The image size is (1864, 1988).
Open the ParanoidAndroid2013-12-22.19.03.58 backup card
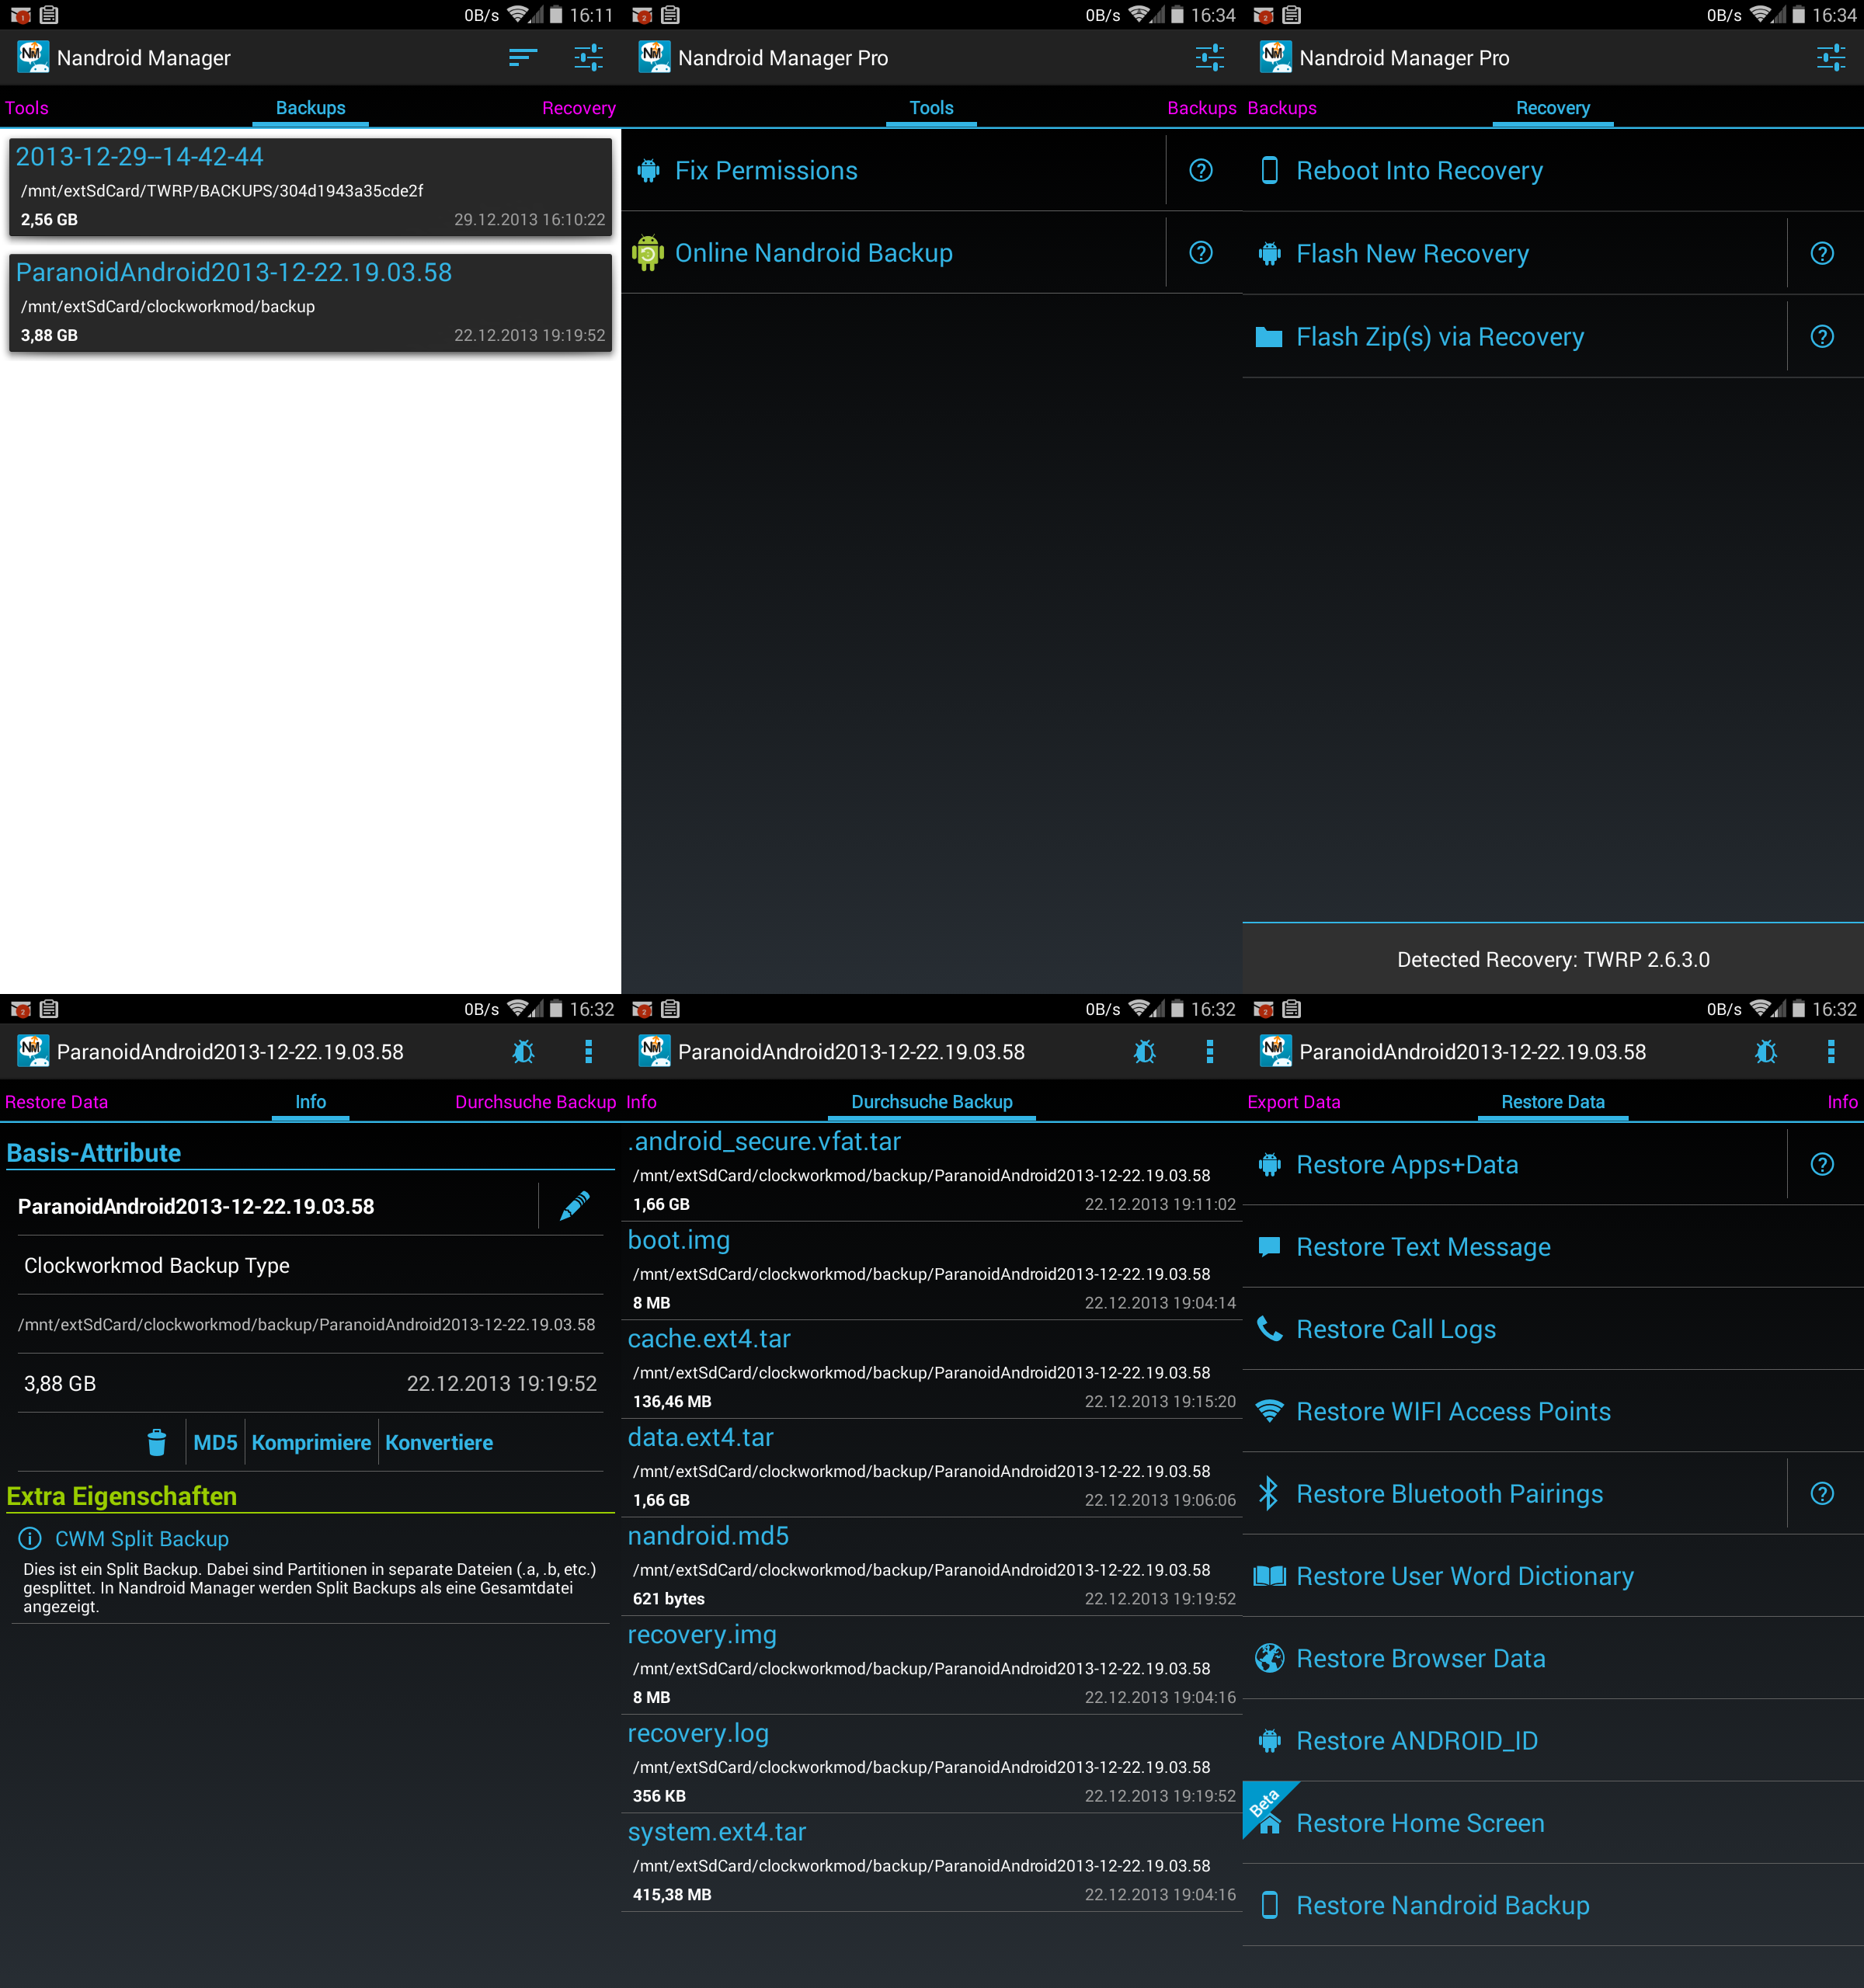click(x=310, y=303)
